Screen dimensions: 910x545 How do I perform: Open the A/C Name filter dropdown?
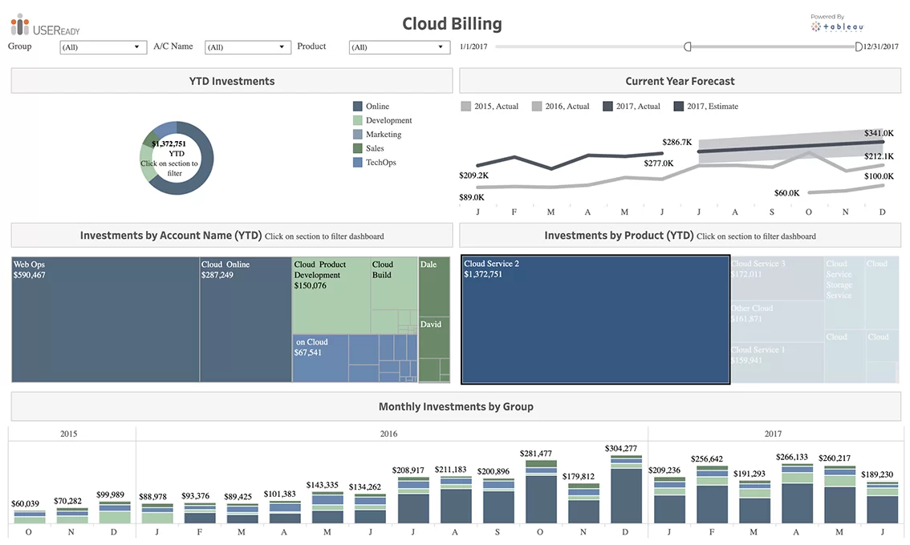click(x=248, y=47)
